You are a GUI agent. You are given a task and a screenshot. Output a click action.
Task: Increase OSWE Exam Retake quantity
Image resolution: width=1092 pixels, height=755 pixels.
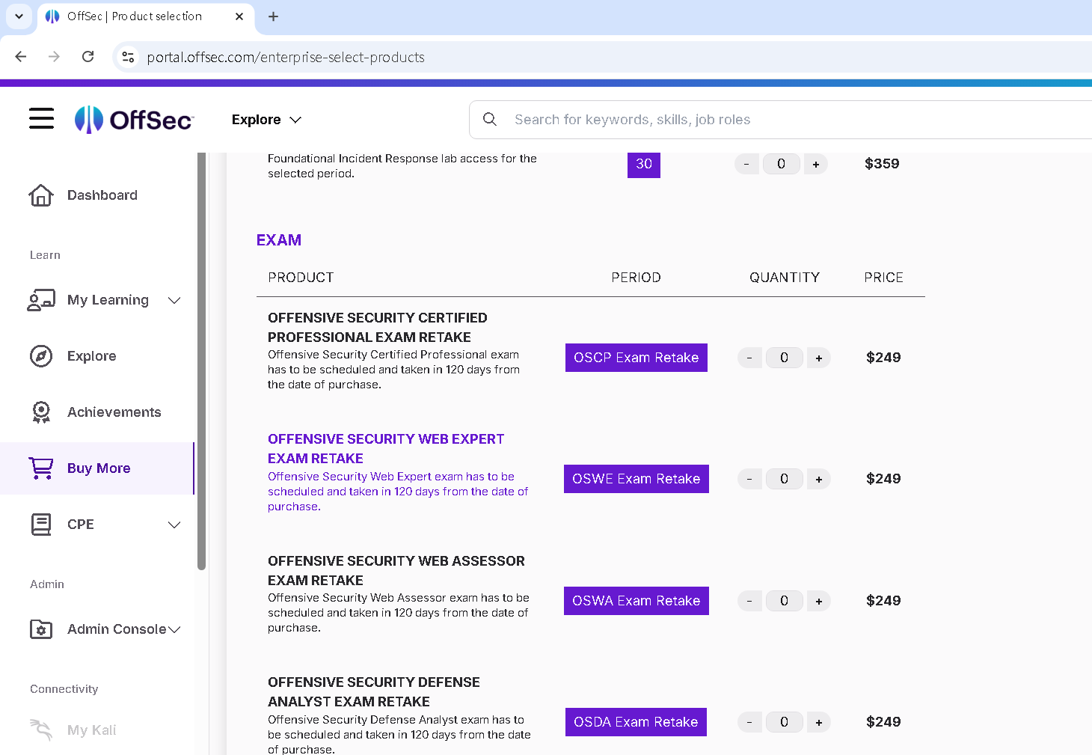[x=819, y=479]
